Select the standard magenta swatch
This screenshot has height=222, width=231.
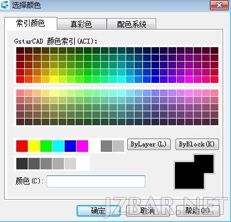tap(82, 146)
